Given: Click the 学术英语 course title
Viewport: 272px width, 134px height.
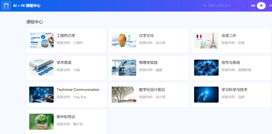Looking at the screenshot, I should click(x=64, y=63).
